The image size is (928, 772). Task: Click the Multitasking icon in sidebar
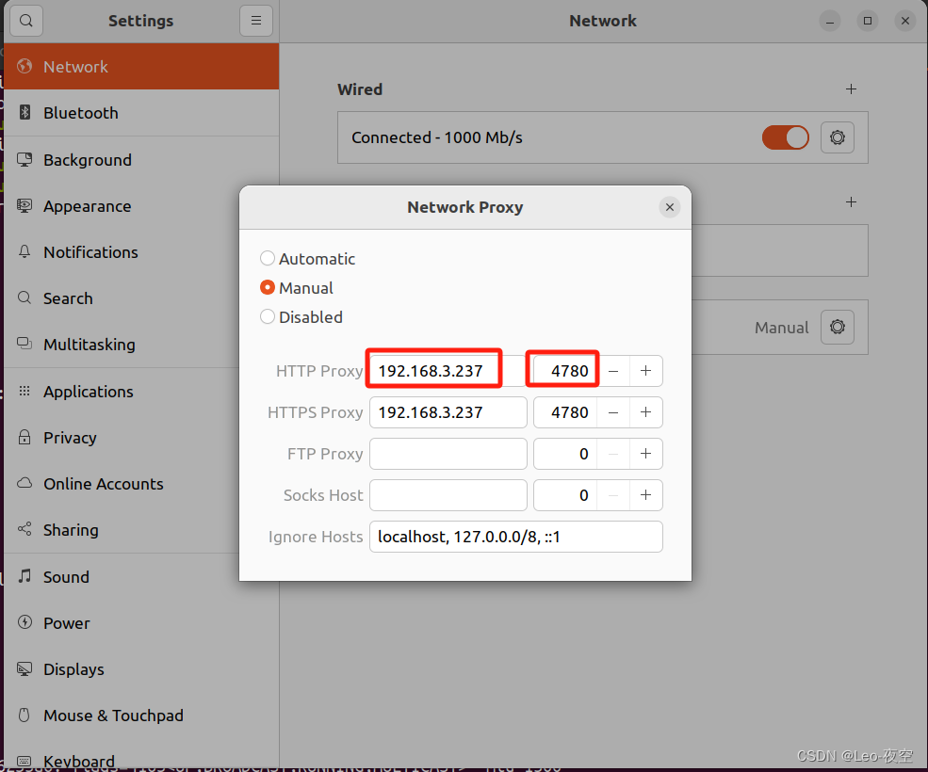[x=24, y=344]
